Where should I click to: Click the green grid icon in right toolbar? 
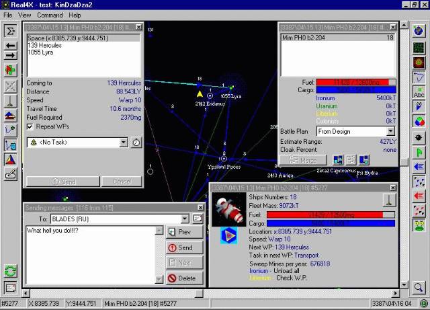tap(419, 48)
